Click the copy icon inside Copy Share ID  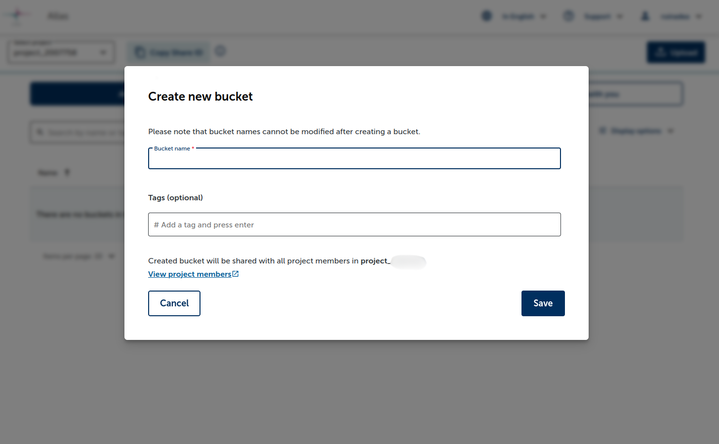coord(141,51)
